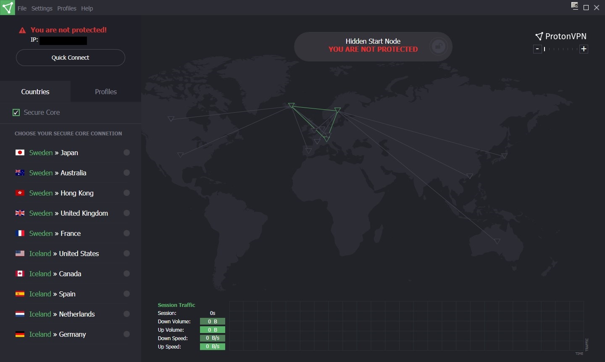Image resolution: width=605 pixels, height=362 pixels.
Task: Click the Sweden node triangle on the map
Action: [337, 110]
